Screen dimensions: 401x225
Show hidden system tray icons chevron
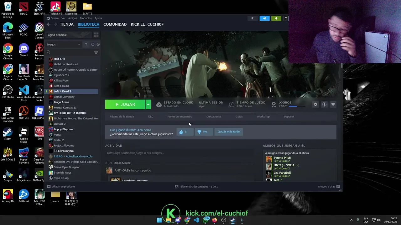351,220
